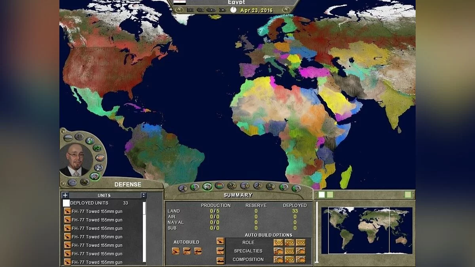
Task: Select the Defense department icon on radial menu
Action: pos(94,176)
